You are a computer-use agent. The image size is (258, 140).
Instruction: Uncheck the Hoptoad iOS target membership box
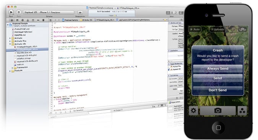[x=169, y=69]
